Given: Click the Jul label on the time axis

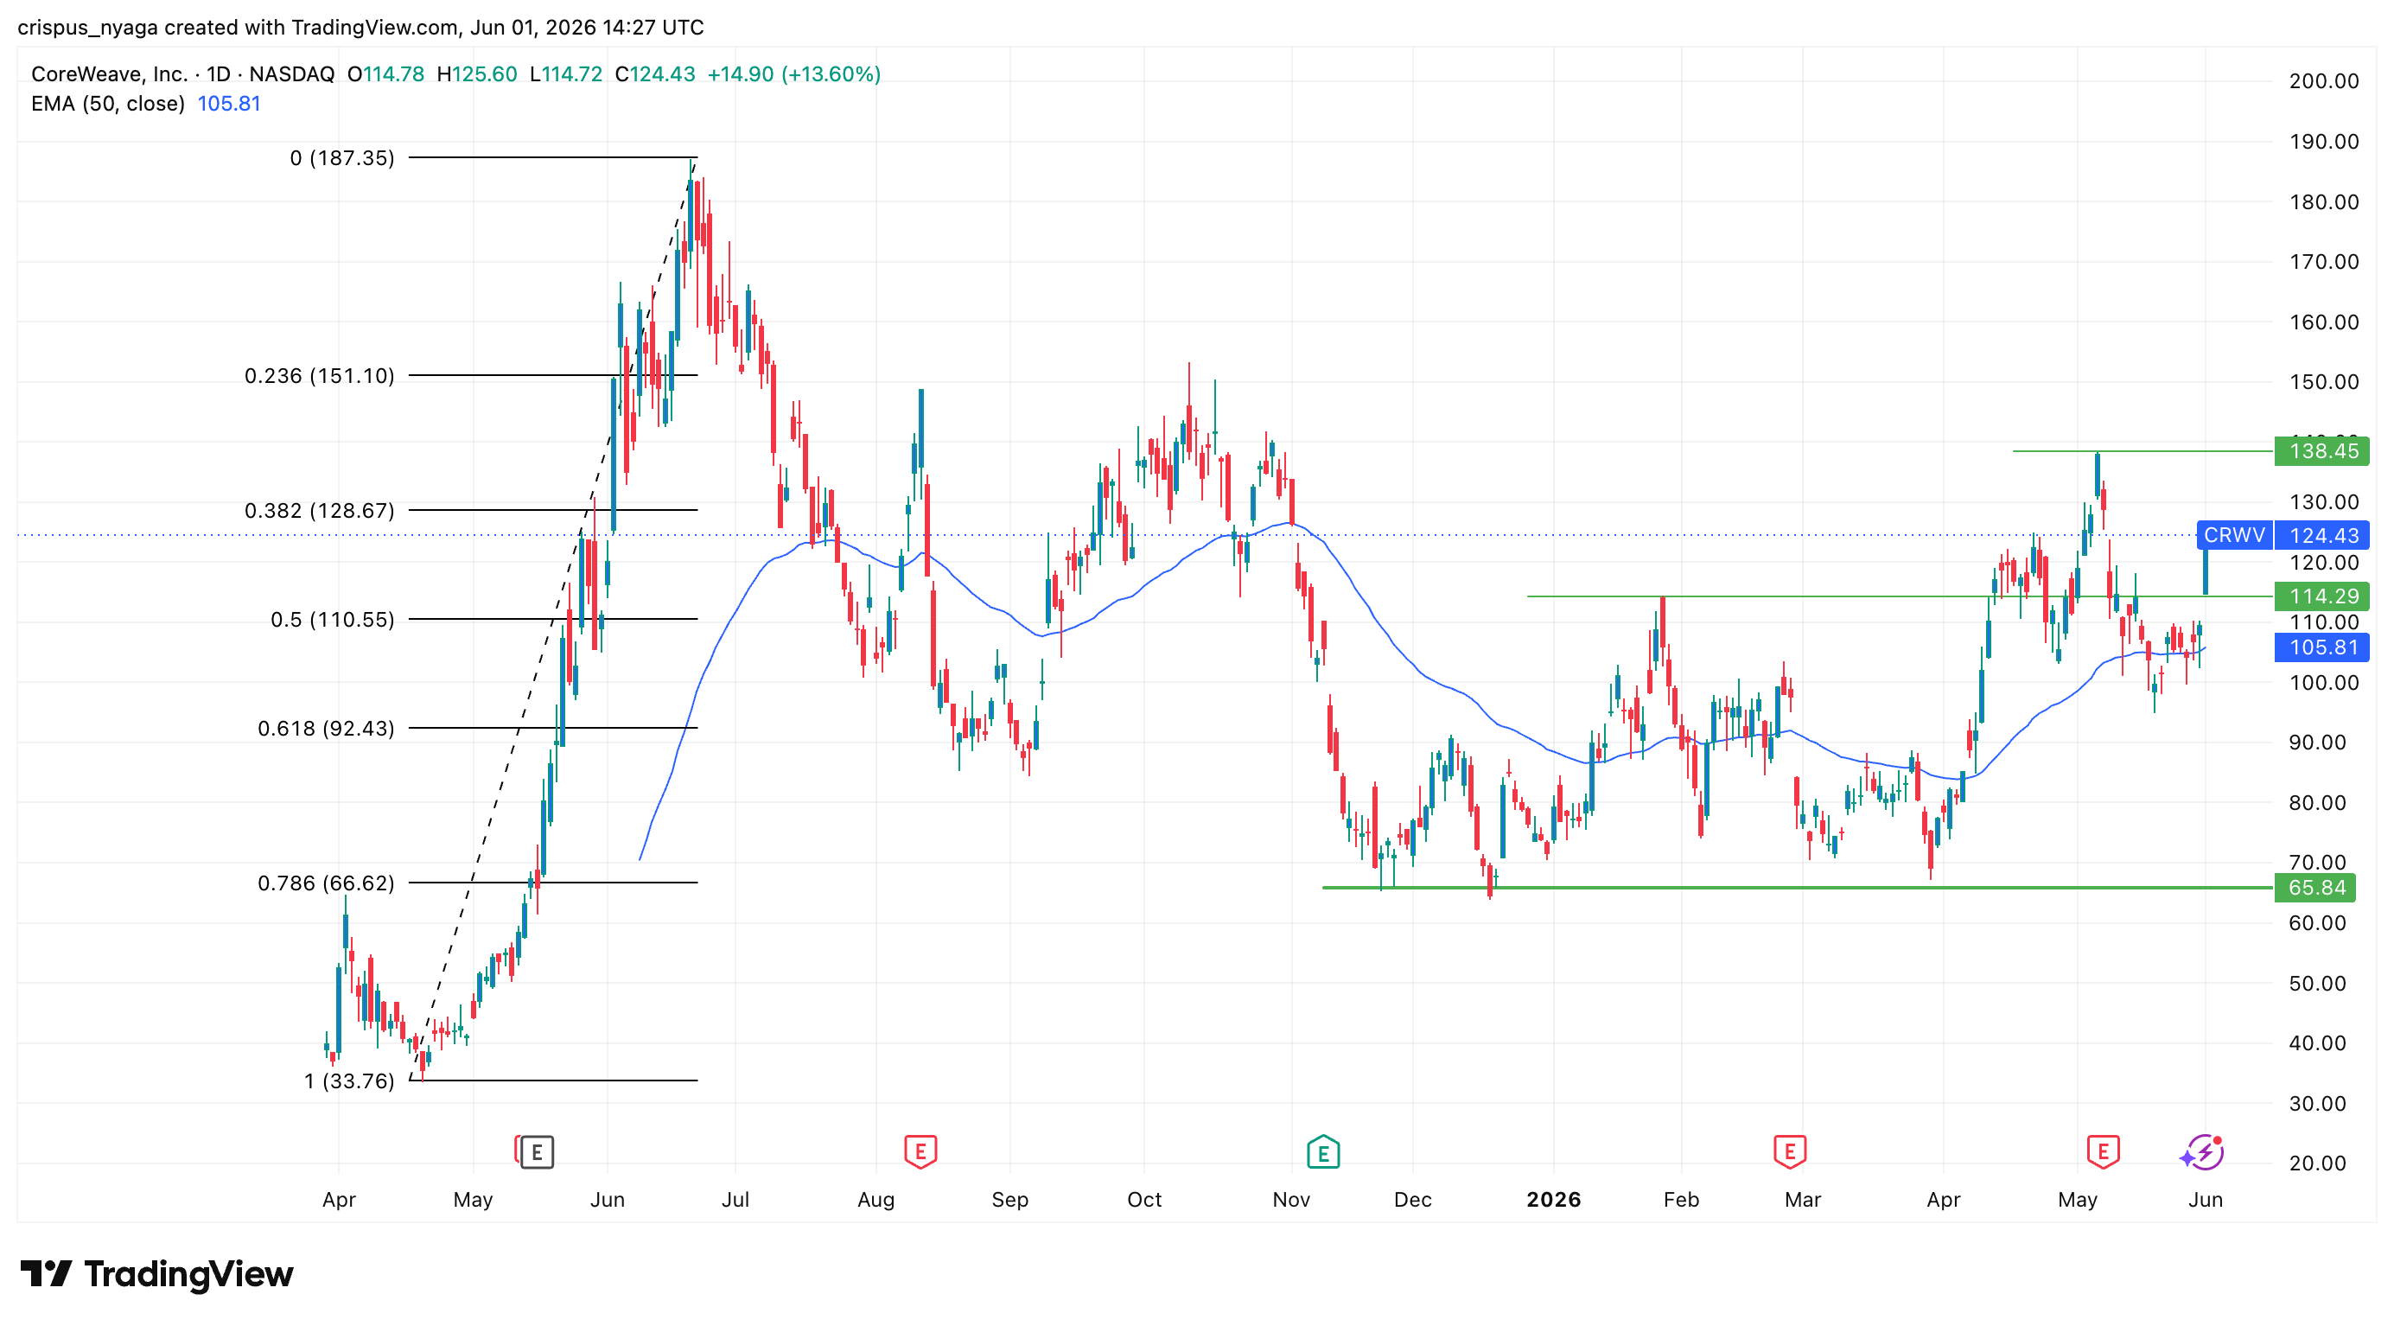Looking at the screenshot, I should point(735,1200).
